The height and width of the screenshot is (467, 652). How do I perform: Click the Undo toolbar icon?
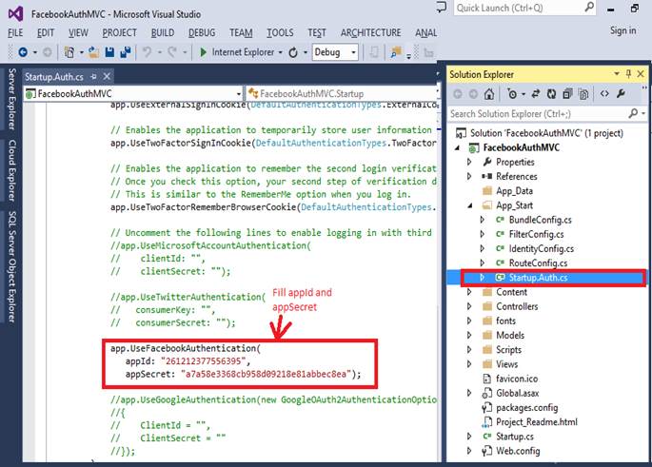(x=147, y=52)
